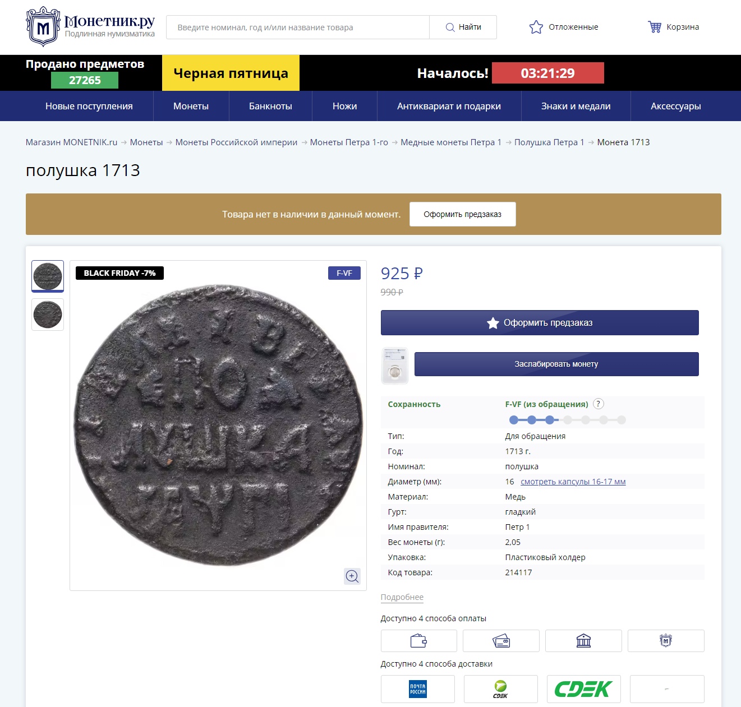
Task: Open the Черная пятница yellow banner
Action: coord(231,73)
